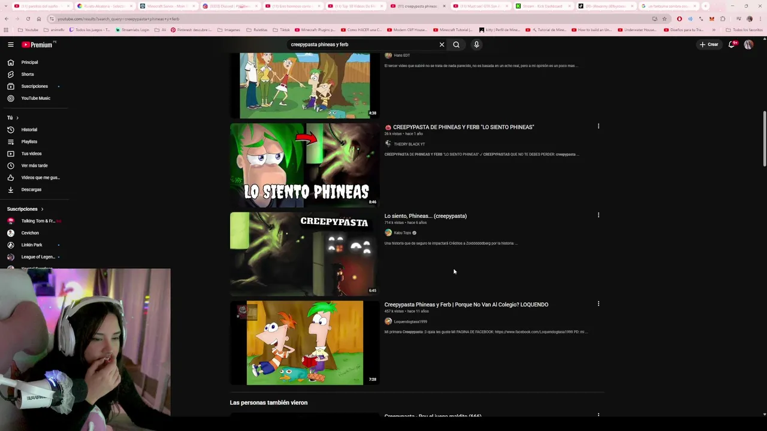Go back with the browser back arrow

coord(6,19)
